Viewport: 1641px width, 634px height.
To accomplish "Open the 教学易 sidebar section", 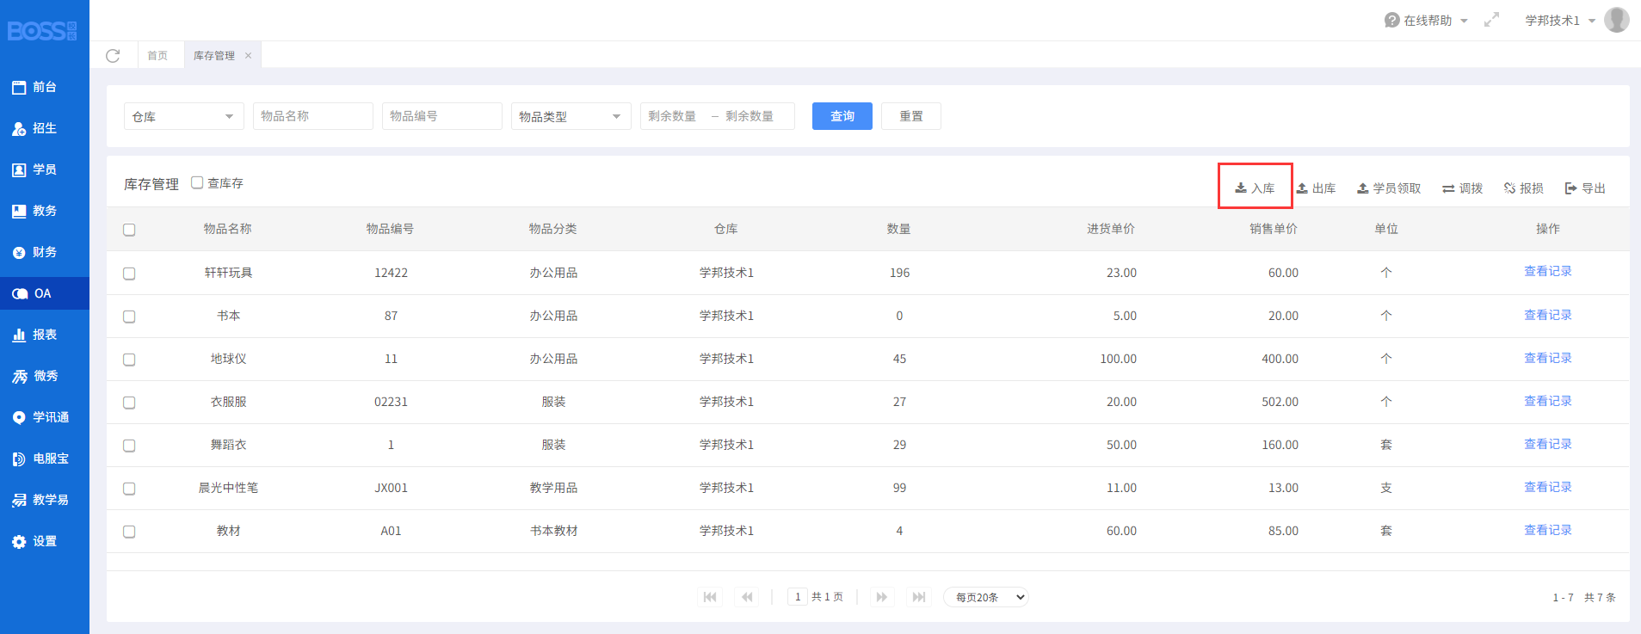I will click(x=45, y=500).
